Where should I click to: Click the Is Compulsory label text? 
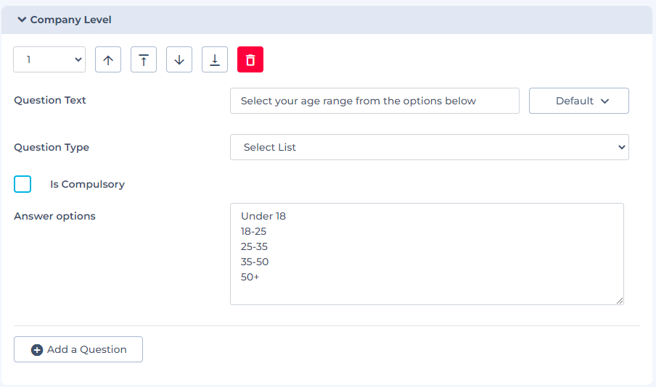[87, 185]
